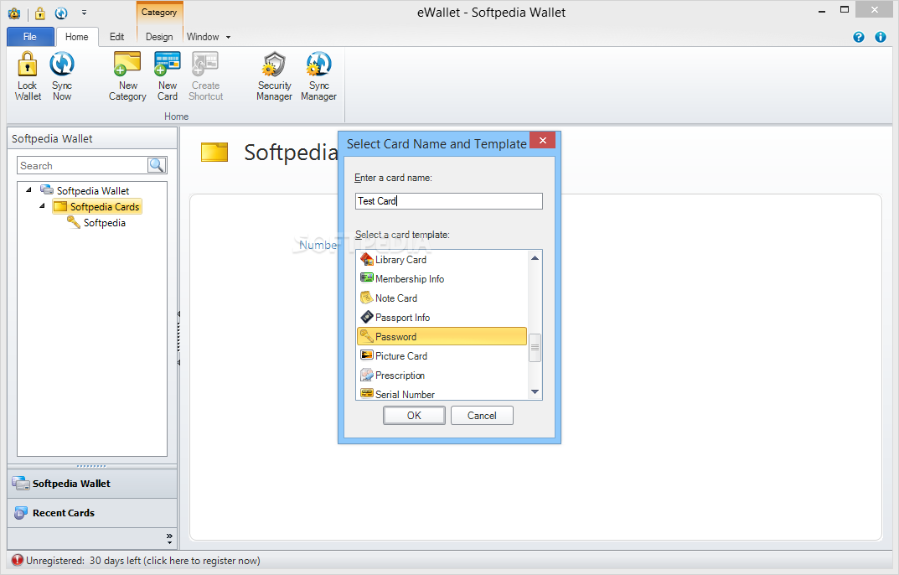Select the Passport Info template
Viewport: 899px width, 575px height.
point(442,317)
